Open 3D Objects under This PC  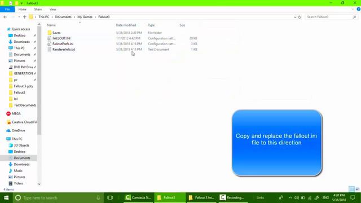tap(21, 145)
